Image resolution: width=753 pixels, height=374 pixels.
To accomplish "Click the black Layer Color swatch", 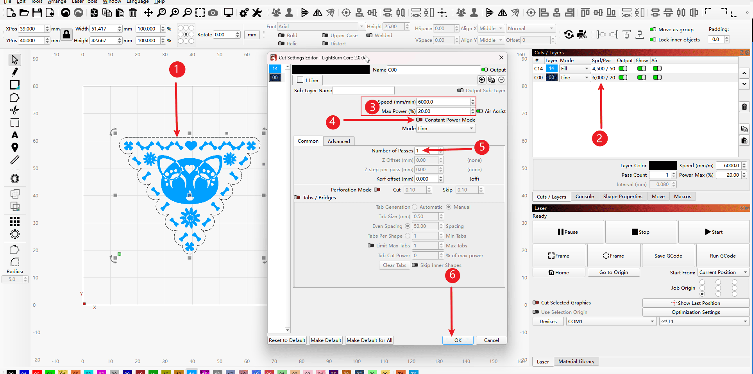I will 662,166.
